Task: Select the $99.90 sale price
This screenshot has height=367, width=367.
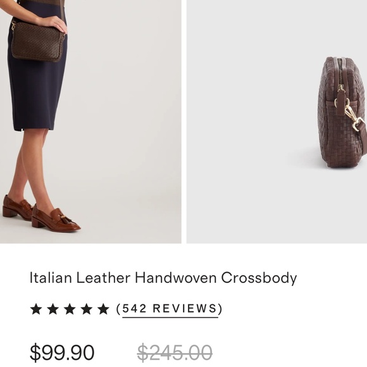Action: pyautogui.click(x=62, y=352)
